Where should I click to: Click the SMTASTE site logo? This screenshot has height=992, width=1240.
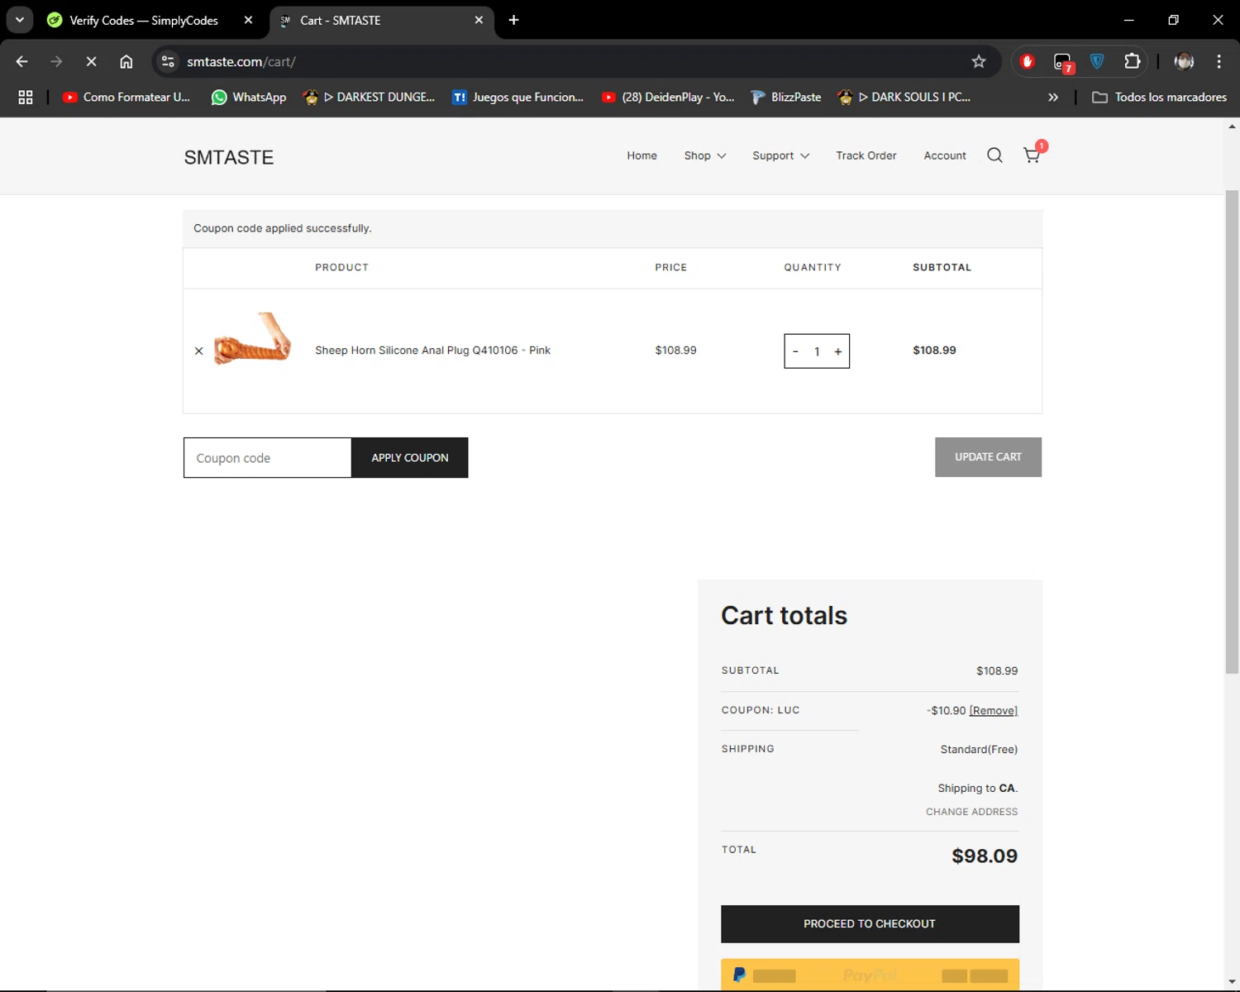coord(229,158)
